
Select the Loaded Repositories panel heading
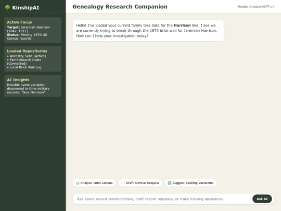27,51
